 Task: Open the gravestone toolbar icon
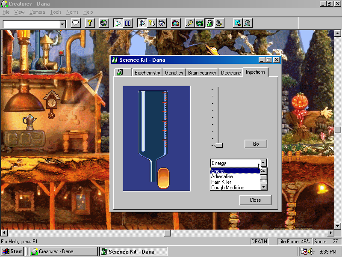click(x=248, y=23)
